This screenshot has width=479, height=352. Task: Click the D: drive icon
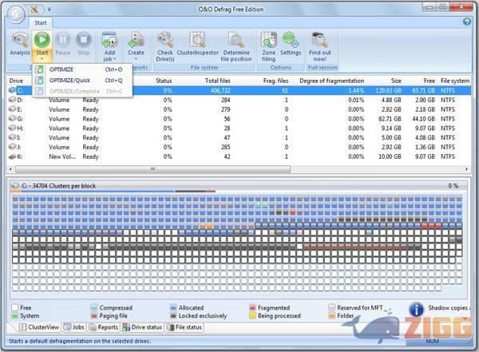pos(12,100)
